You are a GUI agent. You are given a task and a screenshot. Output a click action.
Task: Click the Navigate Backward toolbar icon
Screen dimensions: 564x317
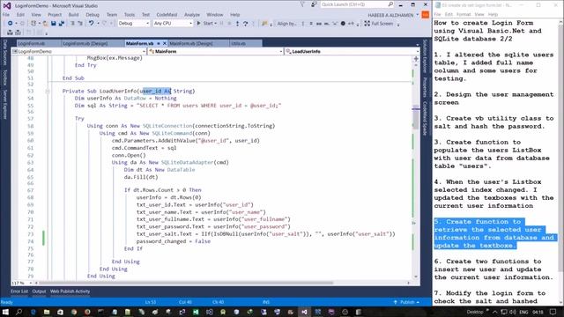(10, 24)
